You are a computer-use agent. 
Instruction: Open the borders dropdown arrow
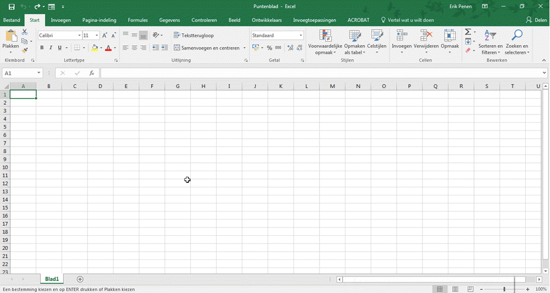[84, 48]
